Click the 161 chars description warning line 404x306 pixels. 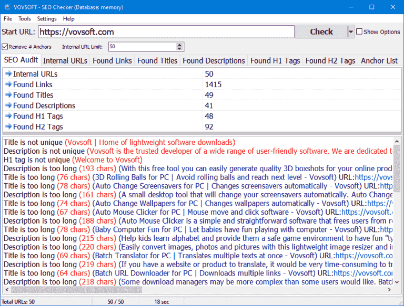[198, 195]
